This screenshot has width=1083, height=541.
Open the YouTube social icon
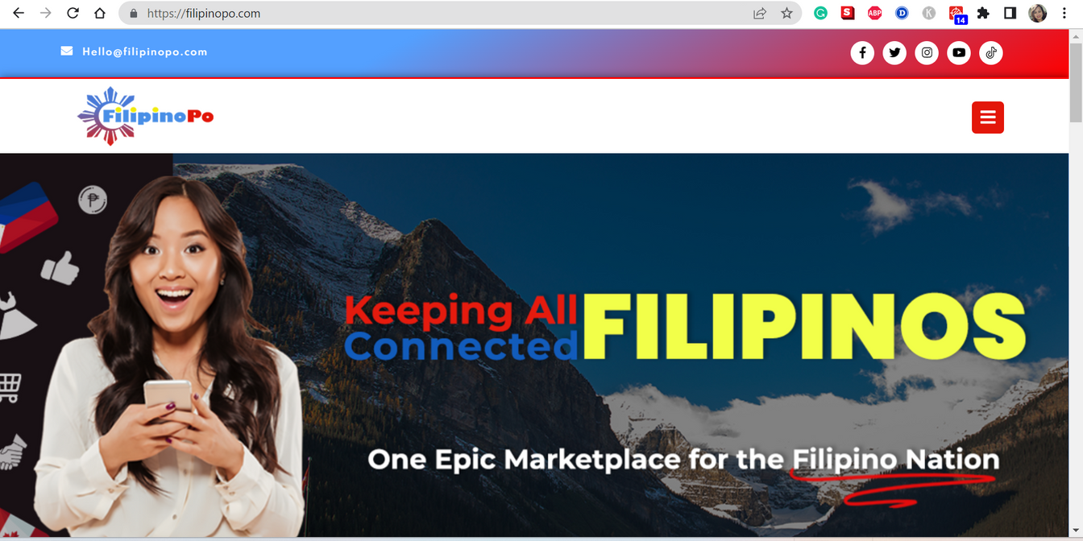point(959,53)
